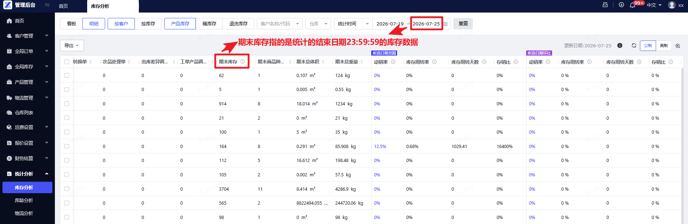The width and height of the screenshot is (688, 224).
Task: Click the info icon next to the first 库存周转天数 header
Action: [484, 62]
